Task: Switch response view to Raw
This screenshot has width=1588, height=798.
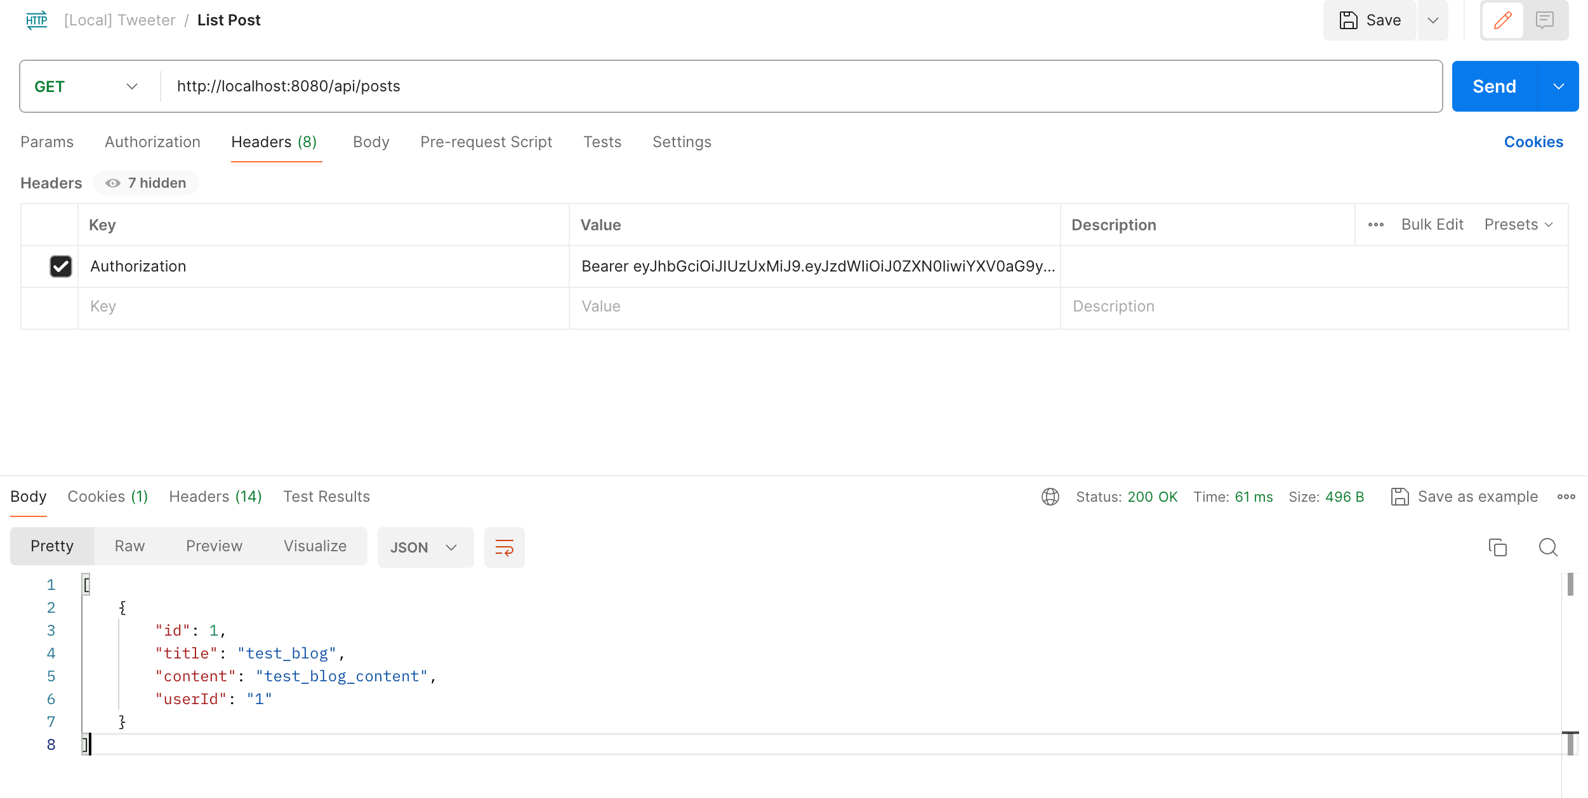Action: pyautogui.click(x=129, y=546)
